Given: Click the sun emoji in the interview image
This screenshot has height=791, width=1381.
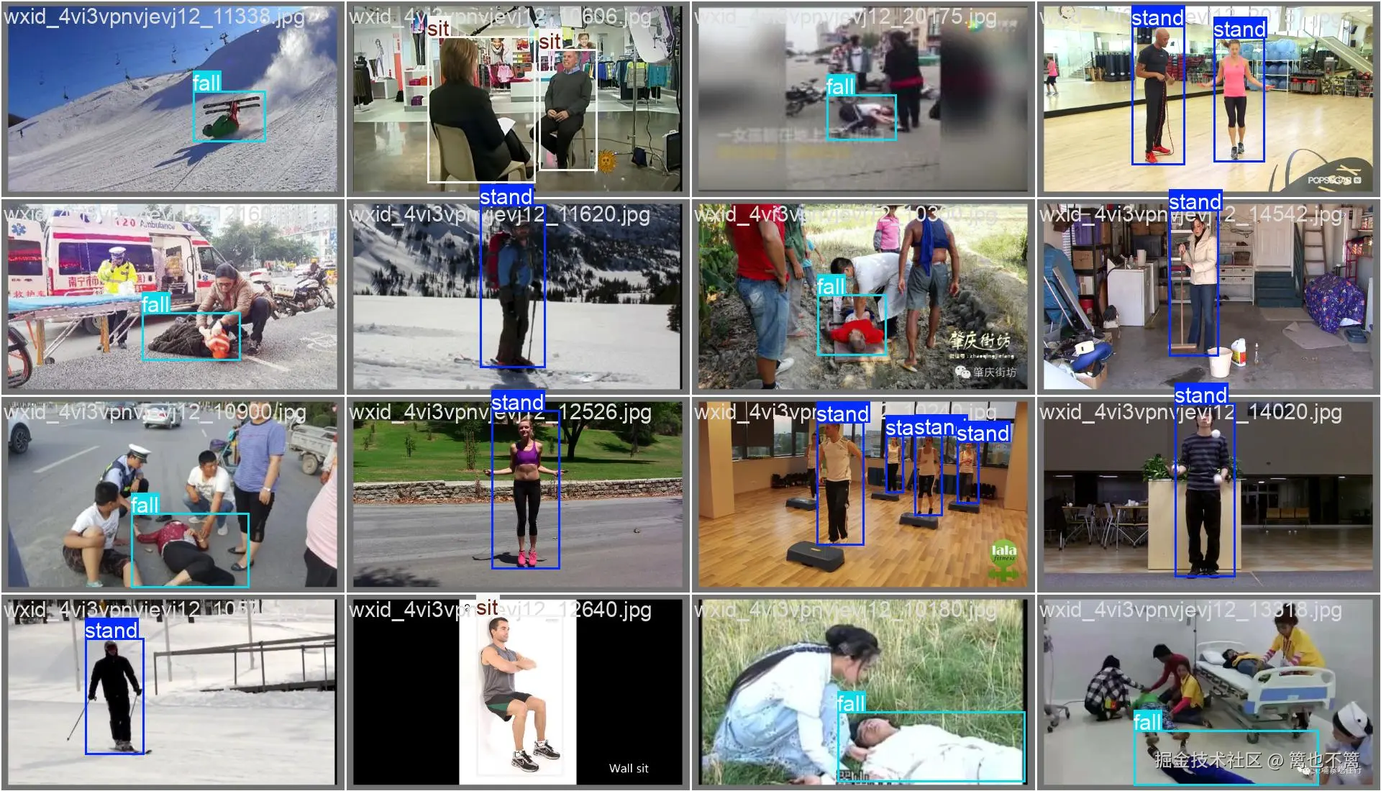Looking at the screenshot, I should (x=607, y=160).
